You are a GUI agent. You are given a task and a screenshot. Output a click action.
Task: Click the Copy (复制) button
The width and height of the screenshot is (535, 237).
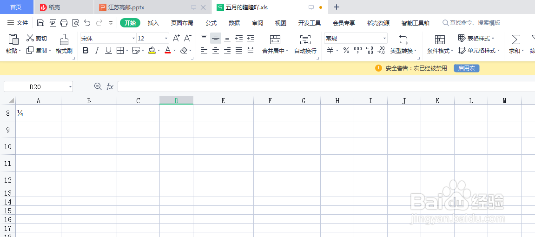[37, 51]
